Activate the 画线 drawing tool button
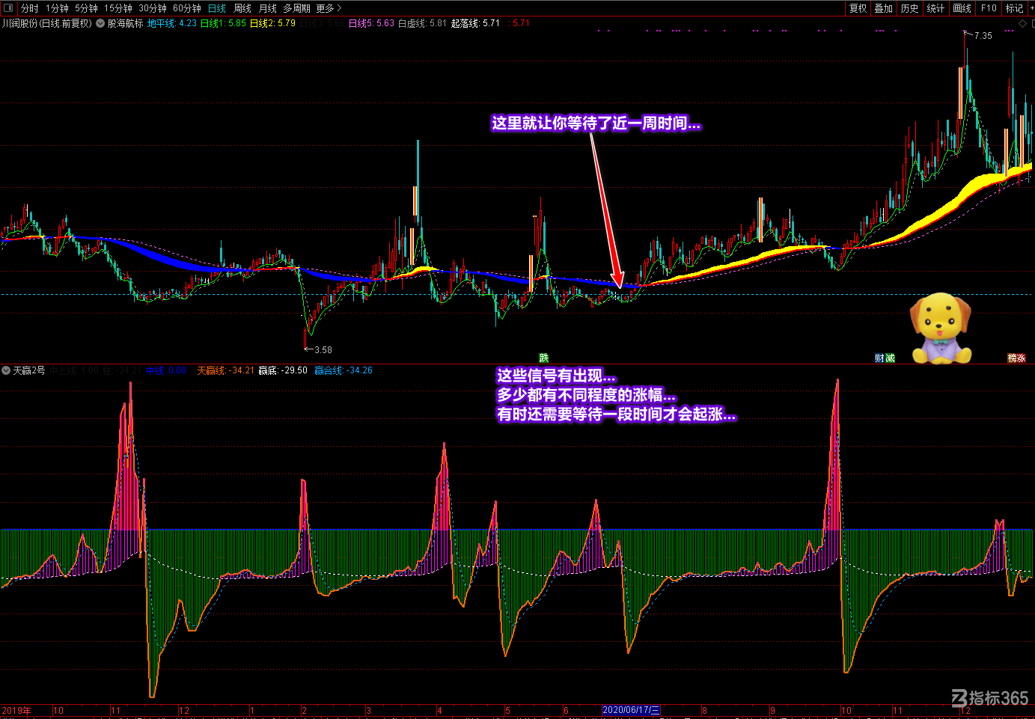The height and width of the screenshot is (719, 1035). pos(962,8)
